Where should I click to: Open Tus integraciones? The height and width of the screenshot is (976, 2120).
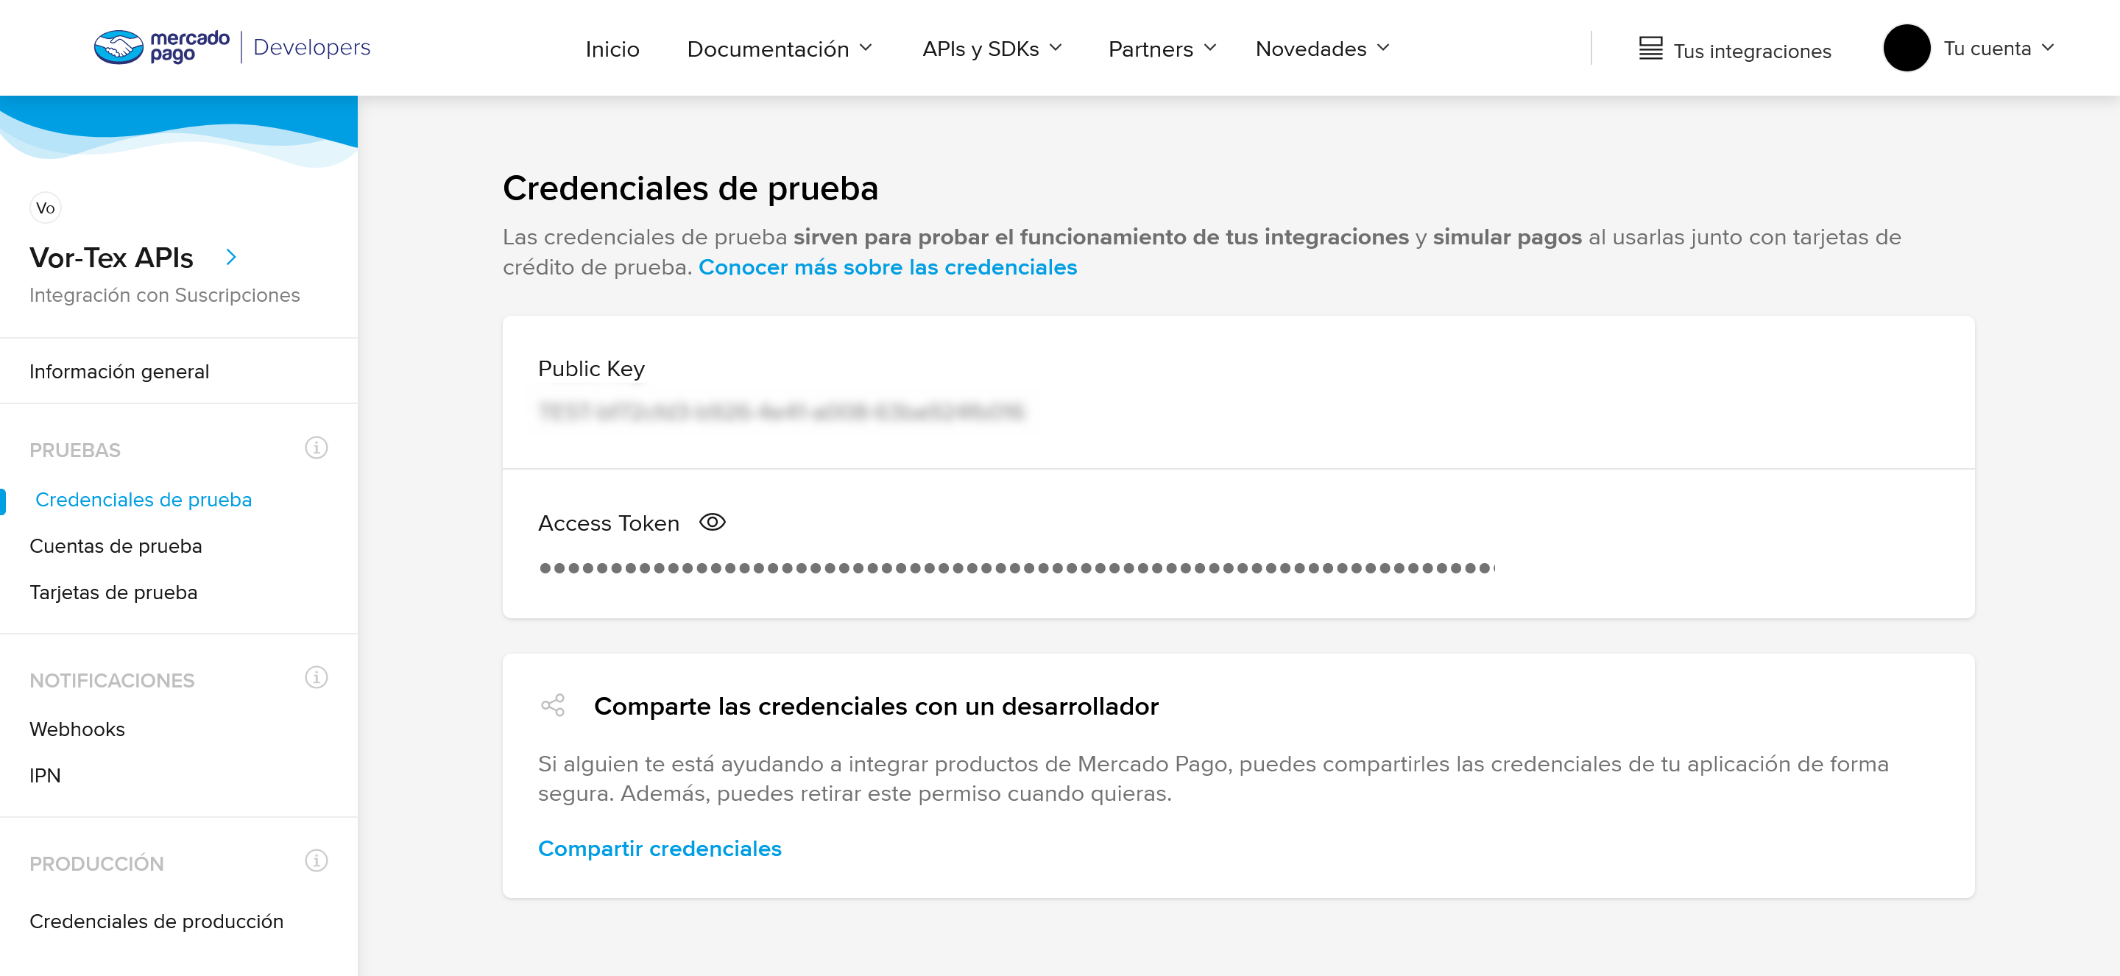point(1751,51)
